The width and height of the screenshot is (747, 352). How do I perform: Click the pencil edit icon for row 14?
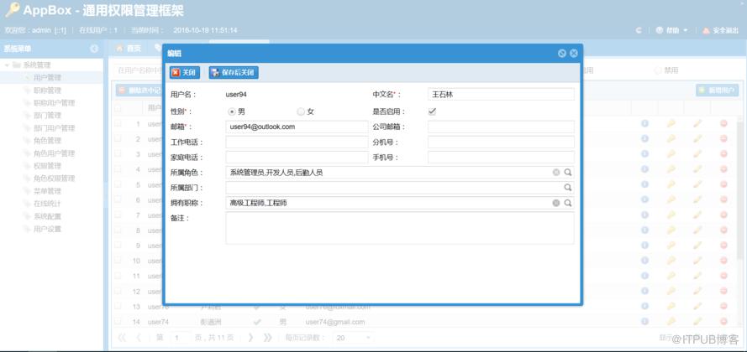(x=697, y=322)
